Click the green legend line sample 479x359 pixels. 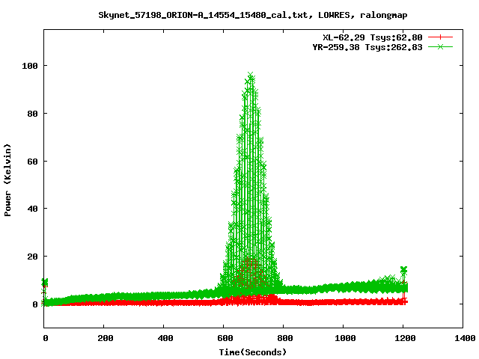tap(440, 47)
